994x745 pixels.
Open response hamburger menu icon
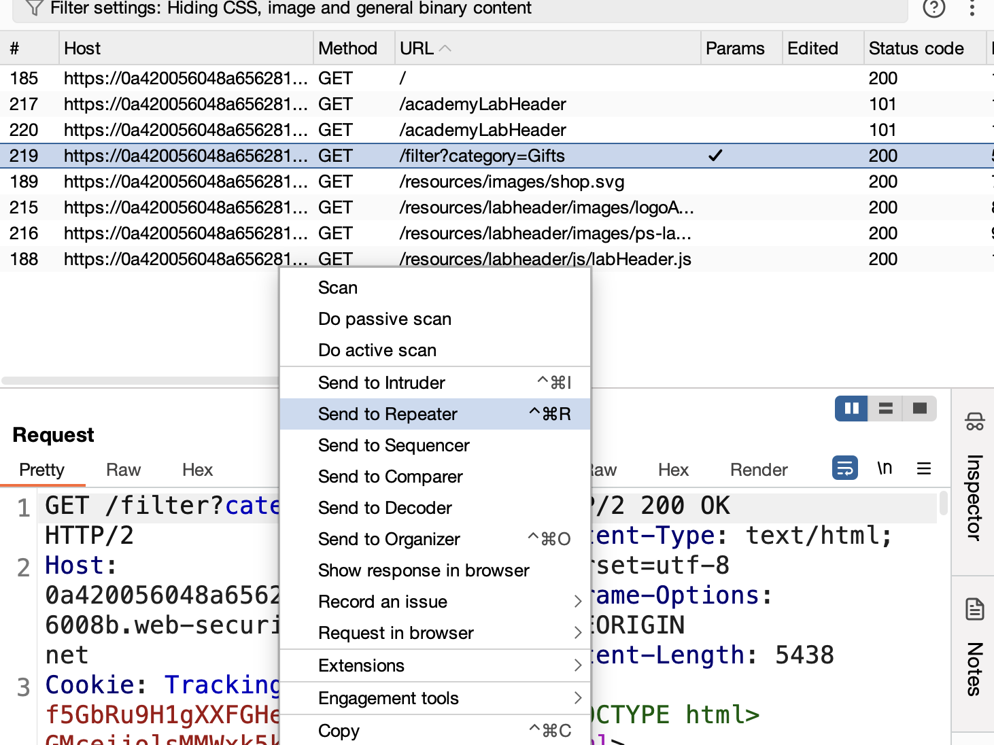coord(924,468)
